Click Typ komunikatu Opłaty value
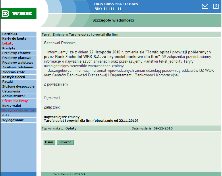222x176 pixels. tap(71, 128)
